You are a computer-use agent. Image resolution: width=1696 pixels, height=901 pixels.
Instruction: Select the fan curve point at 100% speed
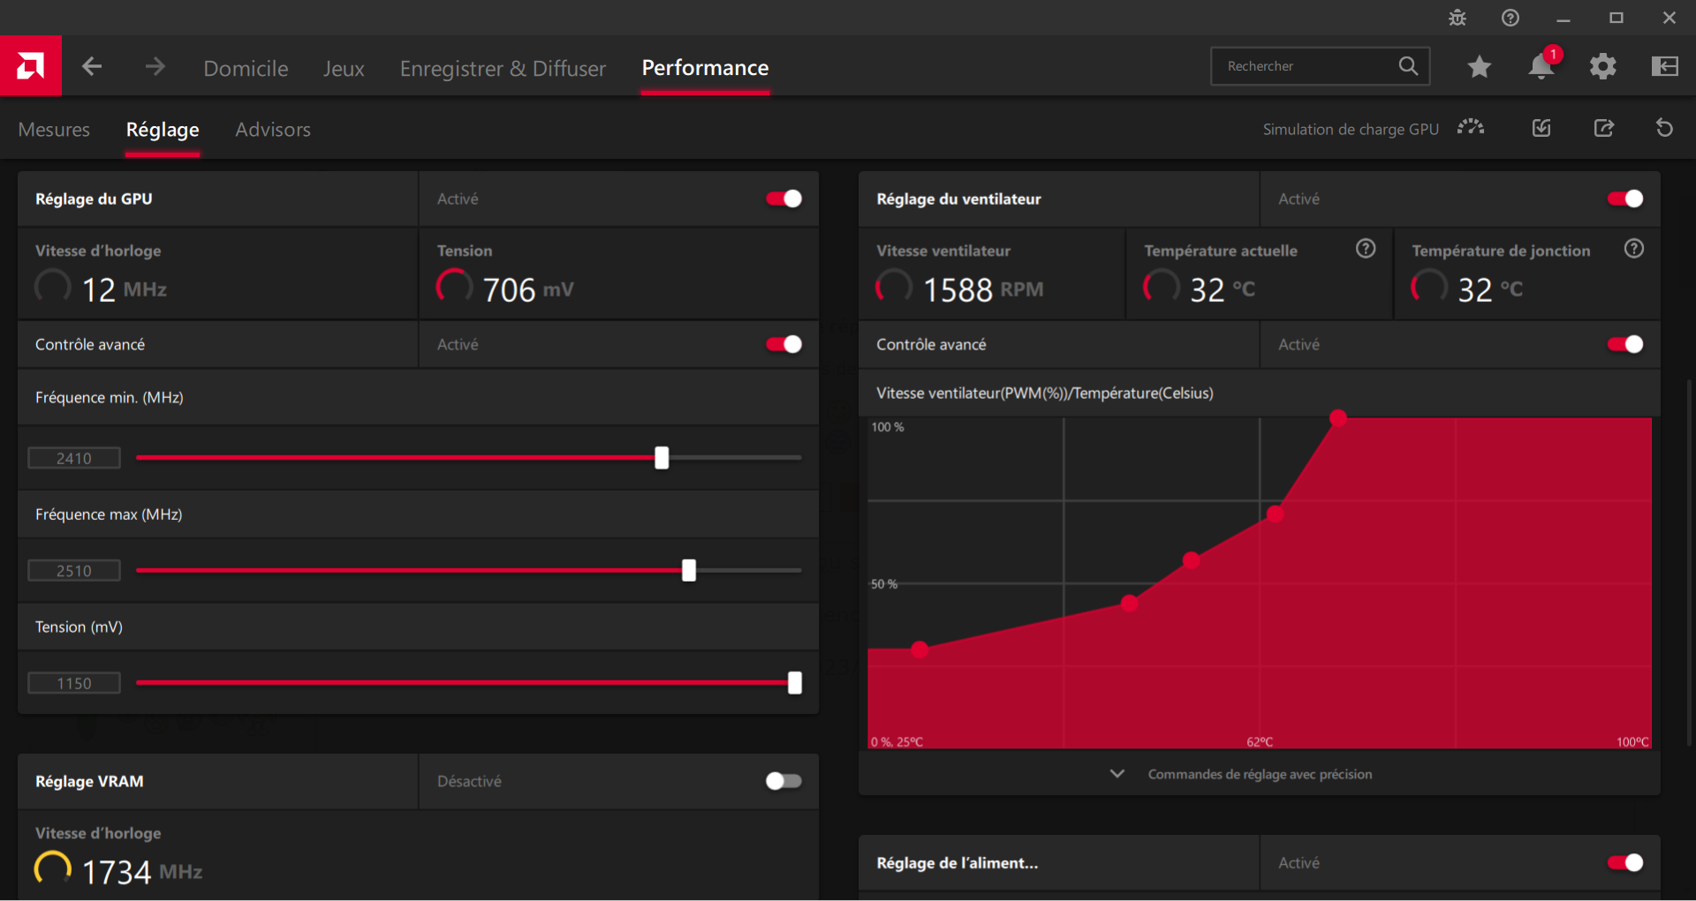coord(1338,418)
